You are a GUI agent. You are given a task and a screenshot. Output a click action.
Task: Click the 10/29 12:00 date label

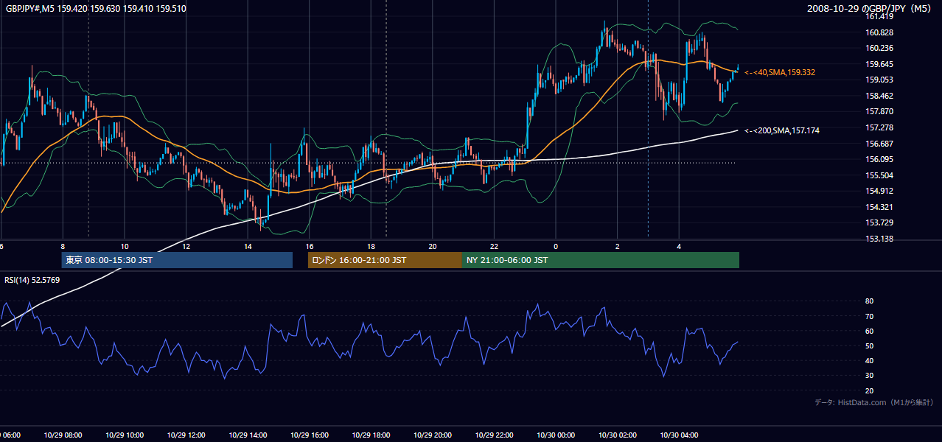[x=186, y=435]
